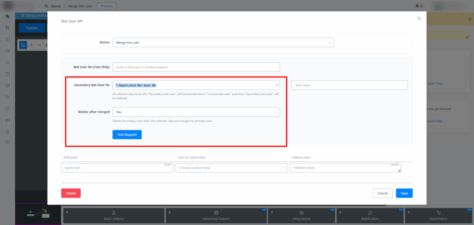Click the dashboard grid icon in sidebar
Image resolution: width=474 pixels, height=225 pixels.
click(7, 28)
